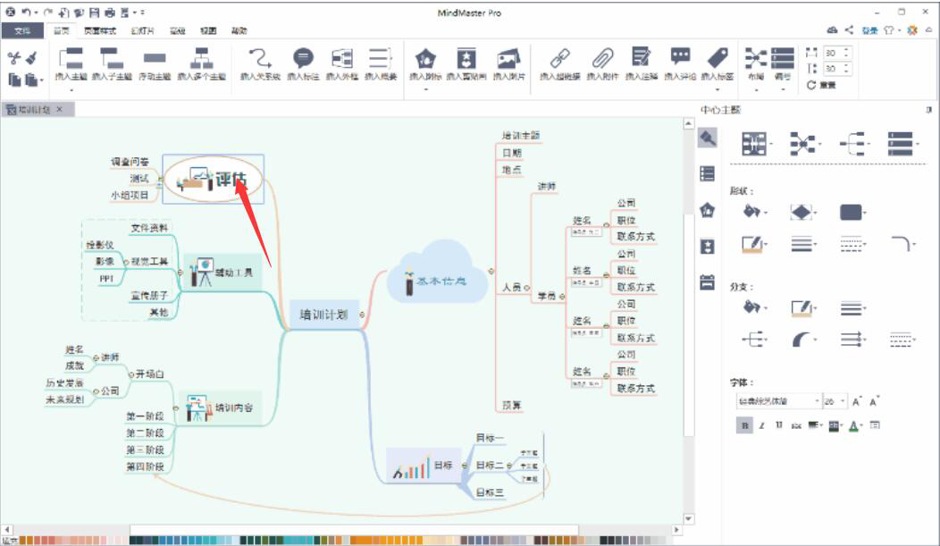Click the Save icon in title bar

[x=94, y=12]
